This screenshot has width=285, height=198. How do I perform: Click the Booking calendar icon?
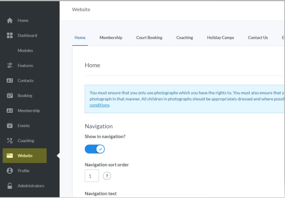pos(10,96)
